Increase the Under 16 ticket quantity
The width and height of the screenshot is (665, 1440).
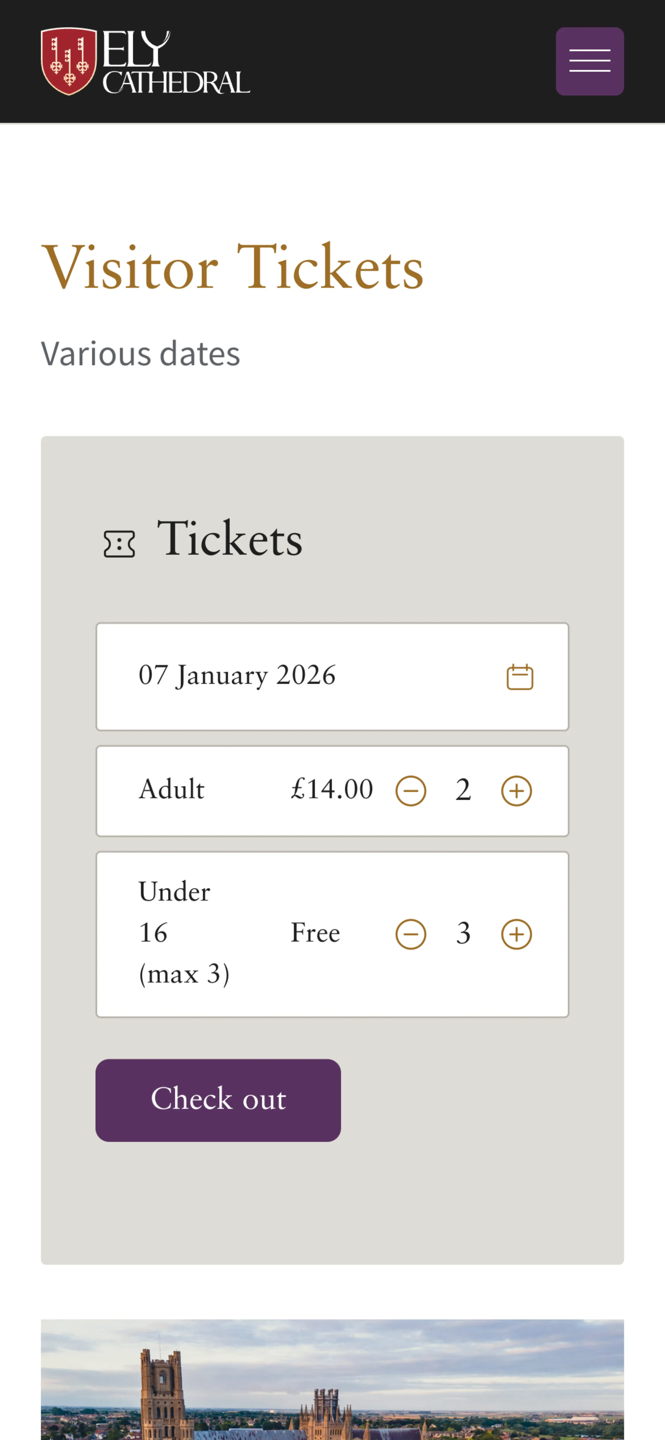[x=516, y=934]
